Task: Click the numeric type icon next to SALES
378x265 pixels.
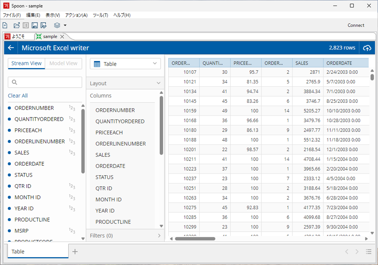Action: pyautogui.click(x=72, y=153)
